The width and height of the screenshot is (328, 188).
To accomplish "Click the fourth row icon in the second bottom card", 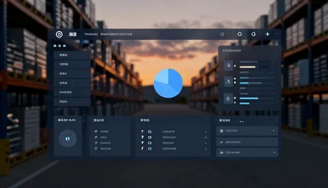I will (96, 148).
